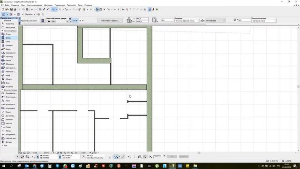
Task: Select the Slab (Перекрытие) tool
Action: click(9, 53)
